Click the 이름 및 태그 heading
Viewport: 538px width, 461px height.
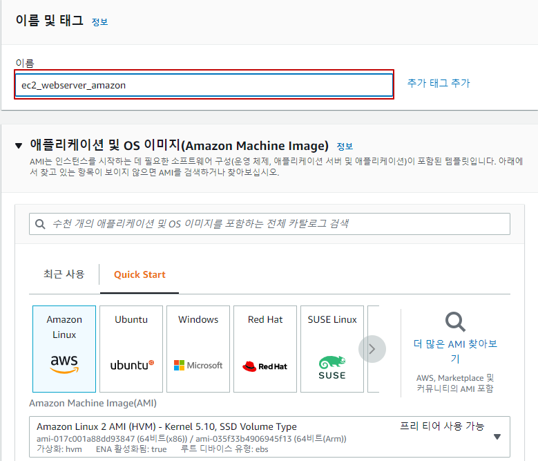pos(50,20)
